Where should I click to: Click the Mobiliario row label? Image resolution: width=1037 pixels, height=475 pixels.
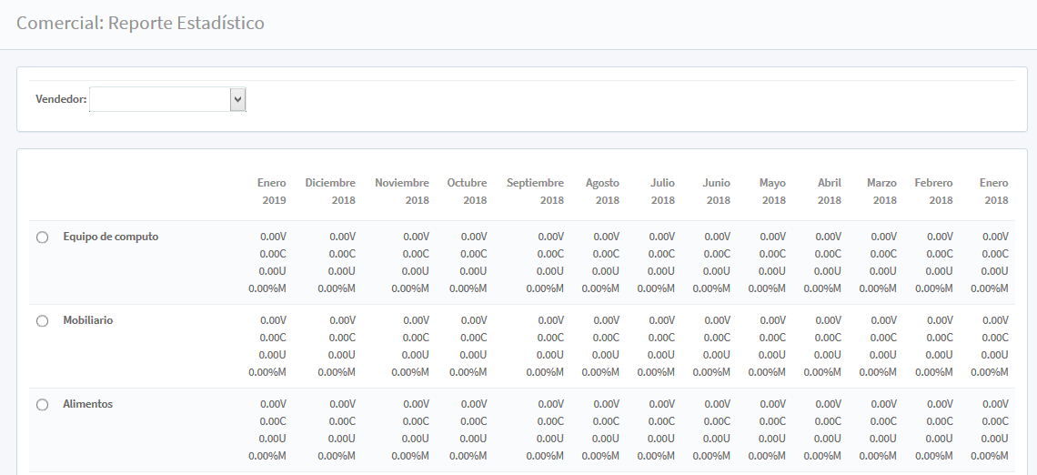pos(88,320)
